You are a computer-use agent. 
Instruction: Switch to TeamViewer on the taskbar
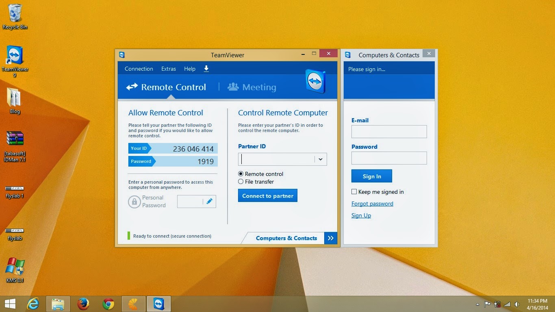pyautogui.click(x=158, y=304)
